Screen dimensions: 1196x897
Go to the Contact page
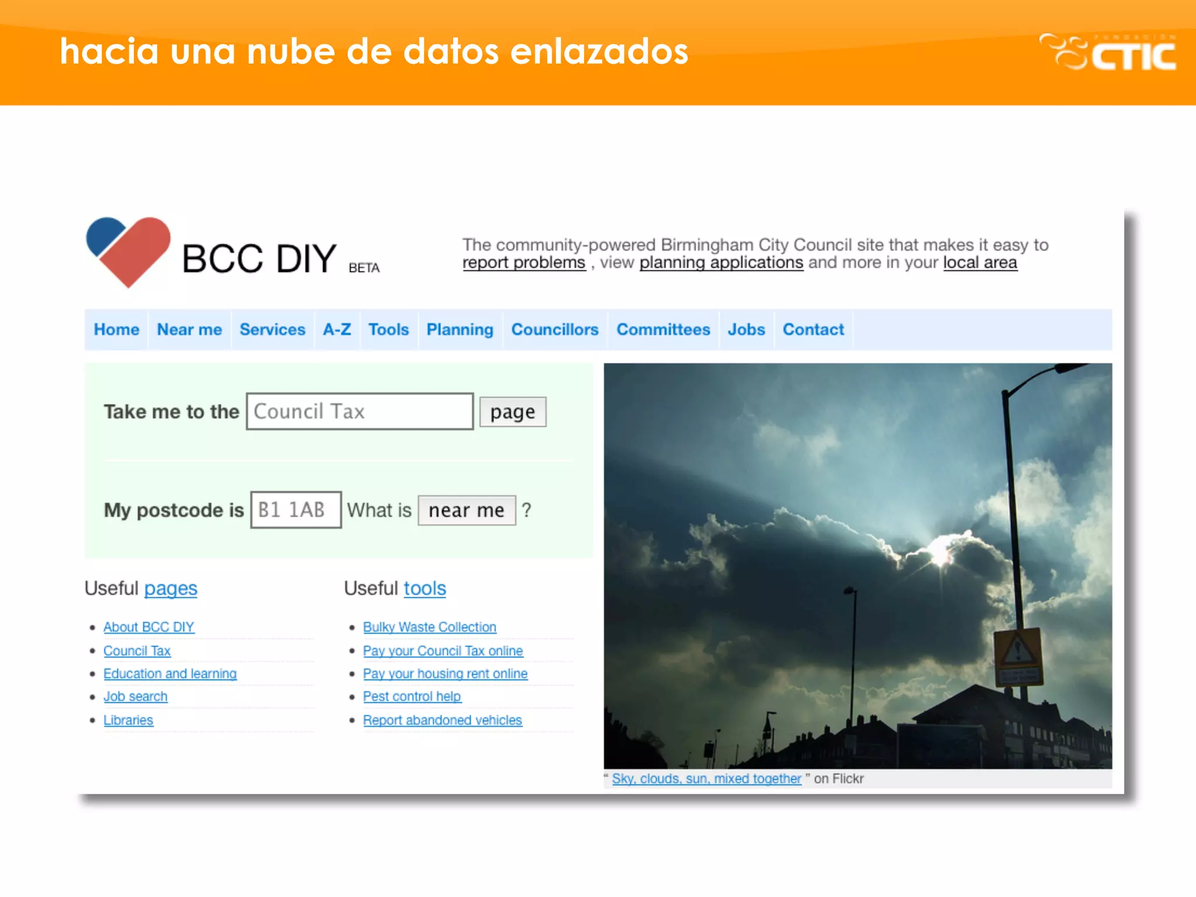(x=813, y=329)
